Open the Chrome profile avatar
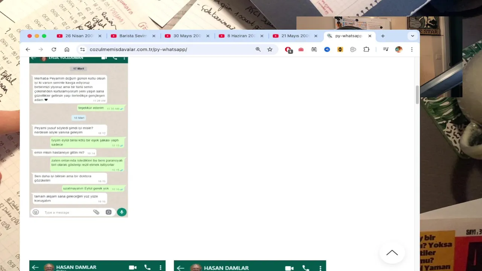482x271 pixels. click(x=399, y=49)
